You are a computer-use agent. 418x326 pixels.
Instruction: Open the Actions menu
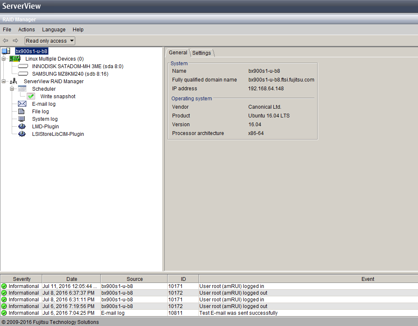pos(26,30)
